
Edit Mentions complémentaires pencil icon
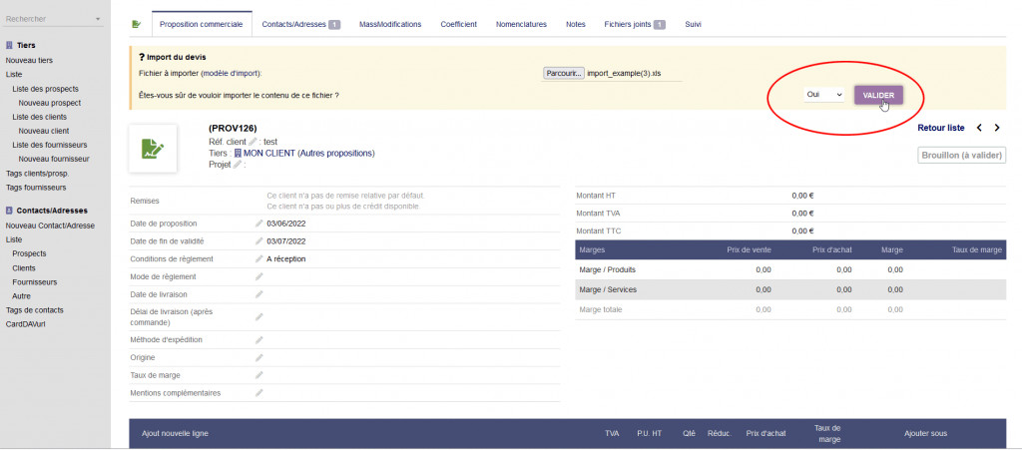coord(258,393)
